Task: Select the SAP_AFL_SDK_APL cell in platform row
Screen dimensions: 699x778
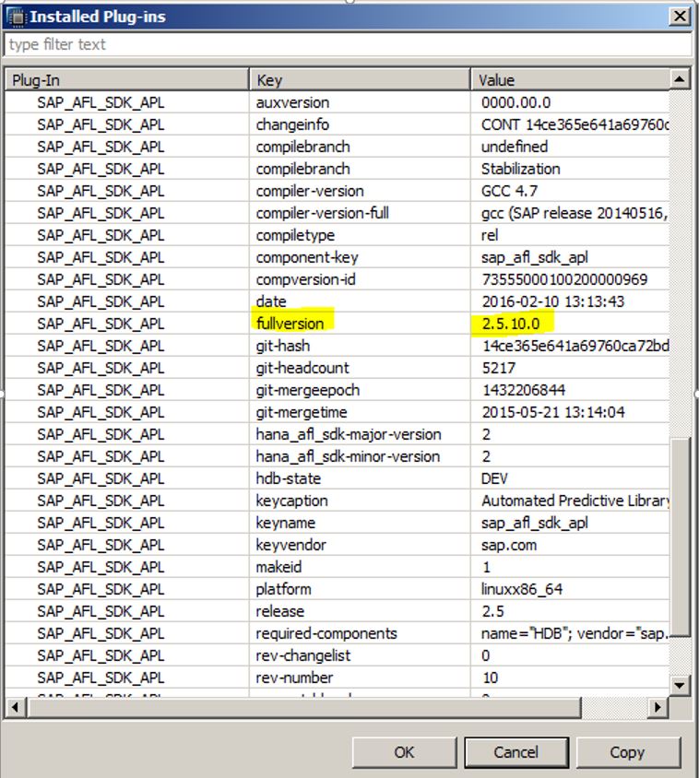Action: coord(127,589)
